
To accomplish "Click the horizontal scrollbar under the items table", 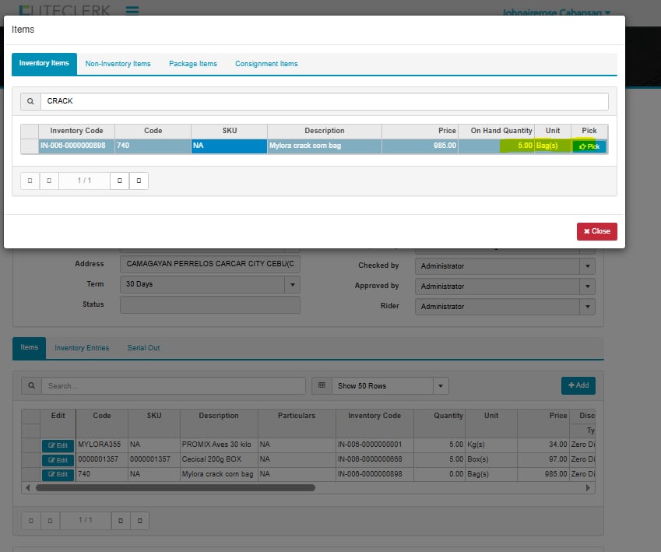I will pyautogui.click(x=175, y=488).
